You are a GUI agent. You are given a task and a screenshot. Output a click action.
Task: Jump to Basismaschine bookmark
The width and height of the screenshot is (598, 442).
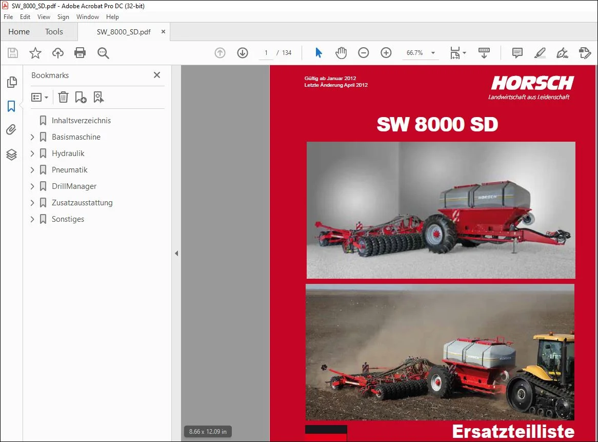pyautogui.click(x=76, y=137)
